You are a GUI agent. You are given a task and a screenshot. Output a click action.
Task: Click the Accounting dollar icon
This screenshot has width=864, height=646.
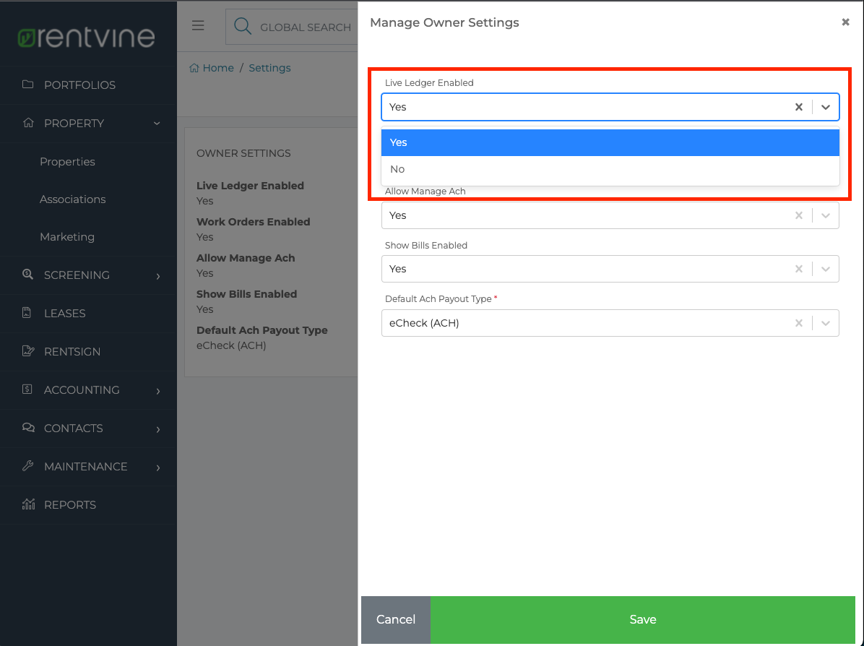click(x=27, y=389)
